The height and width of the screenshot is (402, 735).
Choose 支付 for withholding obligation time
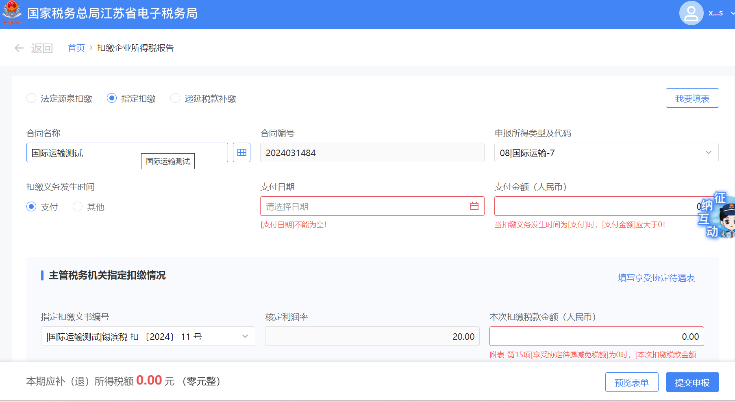pyautogui.click(x=31, y=207)
